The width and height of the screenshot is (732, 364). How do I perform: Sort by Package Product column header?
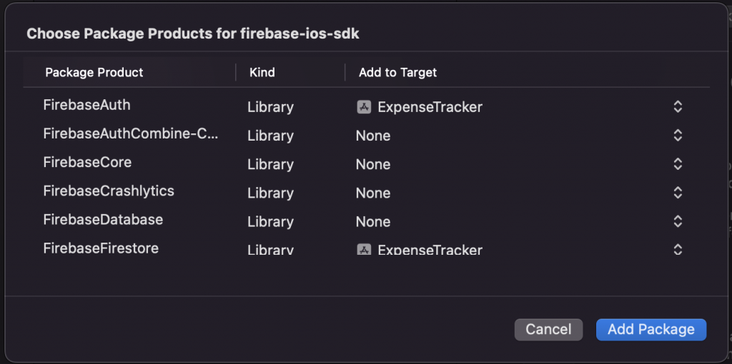coord(94,72)
